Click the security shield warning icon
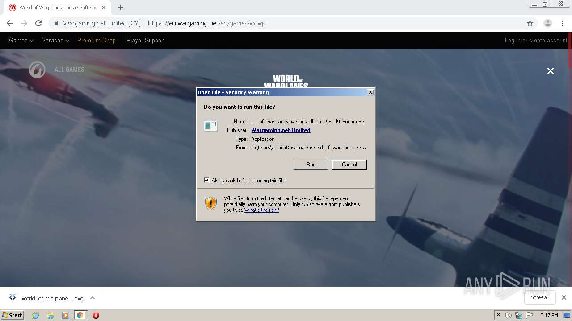The height and width of the screenshot is (321, 572). 210,204
